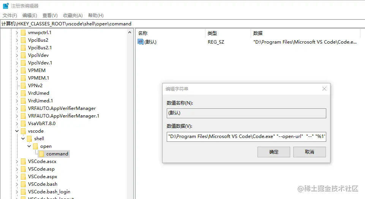Click the open folder icon
The width and height of the screenshot is (365, 199).
coord(35,146)
